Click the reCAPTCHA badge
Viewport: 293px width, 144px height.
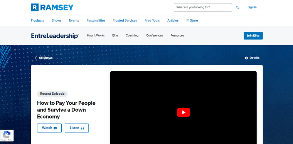[x=7, y=136]
